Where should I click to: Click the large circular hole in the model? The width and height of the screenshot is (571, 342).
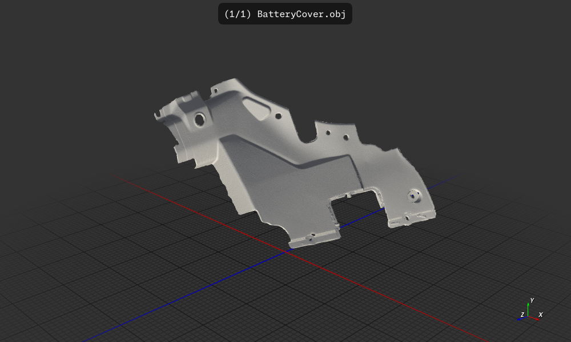point(200,120)
